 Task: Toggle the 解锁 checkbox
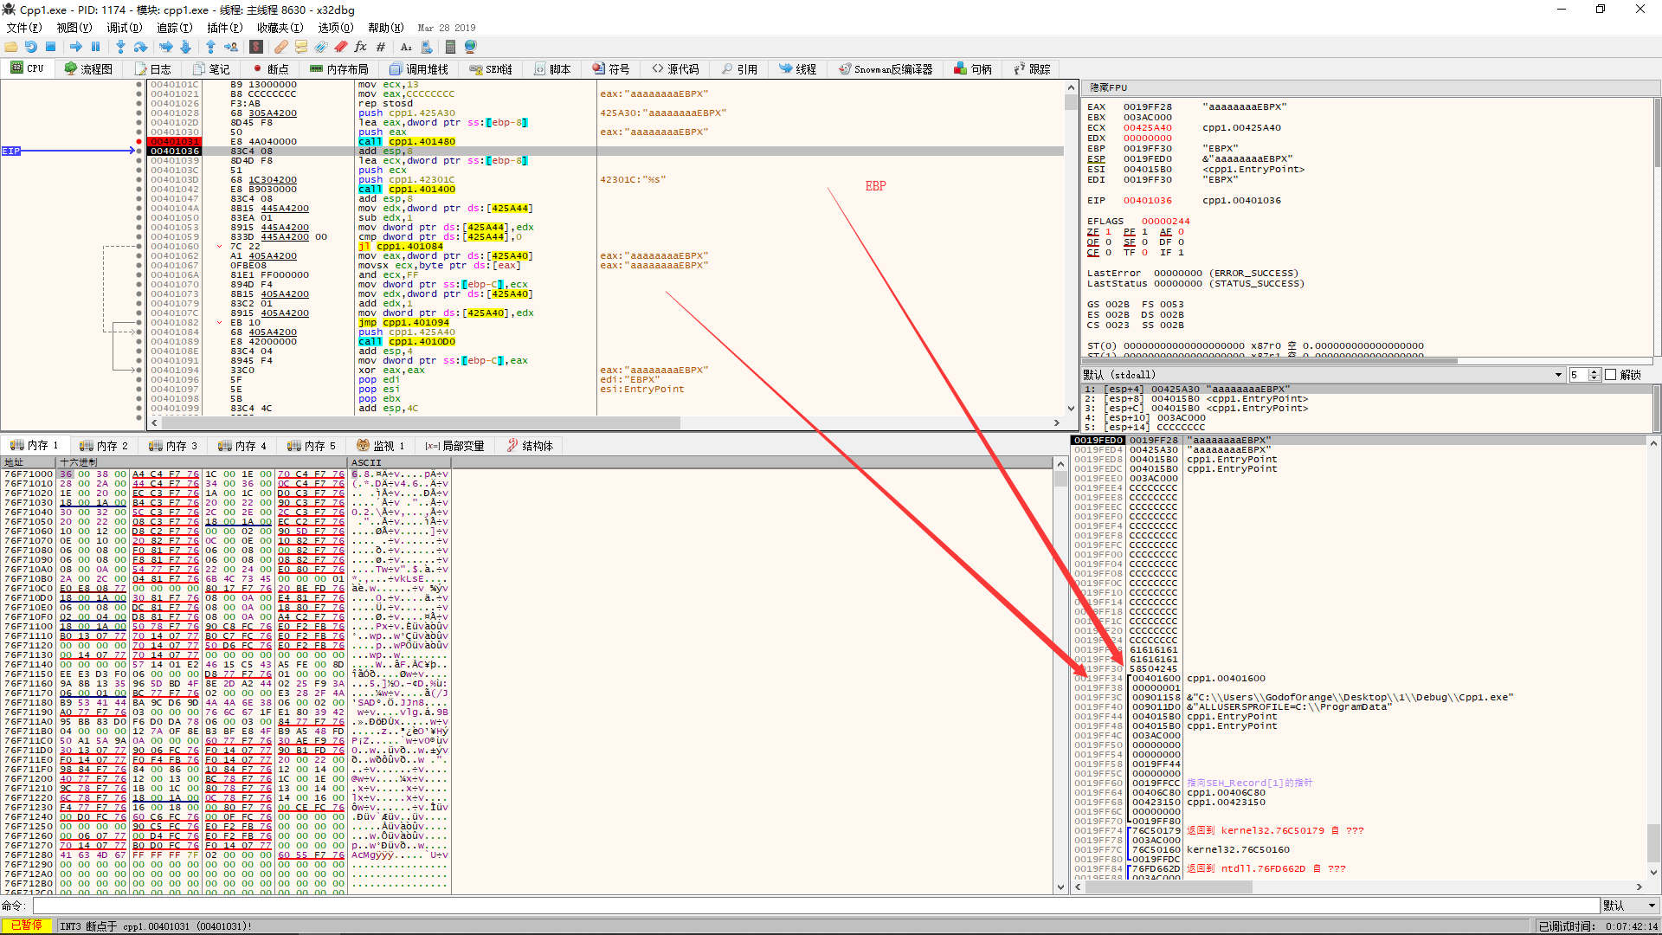(1610, 375)
